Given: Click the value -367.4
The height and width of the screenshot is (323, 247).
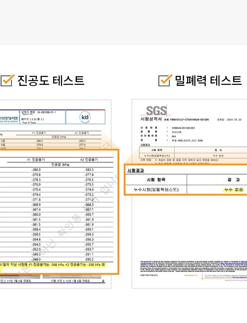Looking at the screenshot, I should click(36, 210).
